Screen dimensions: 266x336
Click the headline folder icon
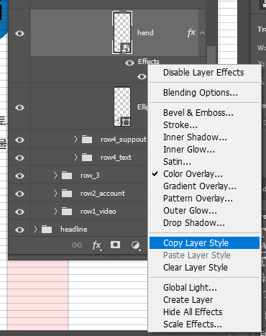click(x=47, y=230)
